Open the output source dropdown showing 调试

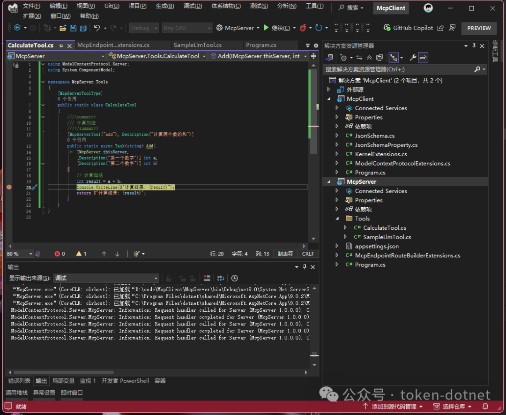[x=106, y=278]
